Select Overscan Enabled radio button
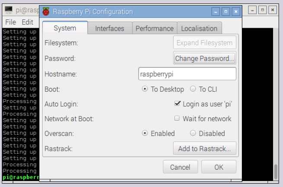The width and height of the screenshot is (283, 187). point(145,133)
